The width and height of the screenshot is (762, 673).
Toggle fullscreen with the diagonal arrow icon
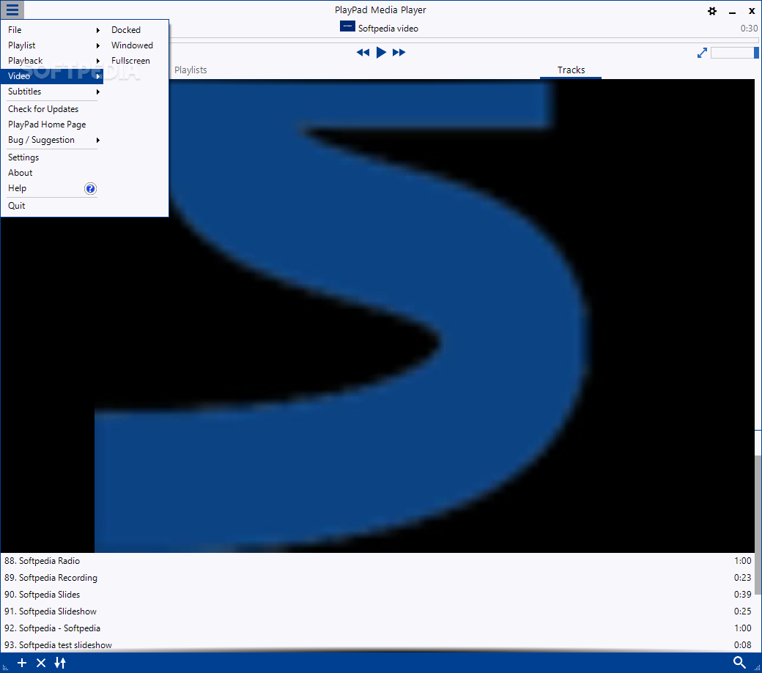pyautogui.click(x=702, y=53)
